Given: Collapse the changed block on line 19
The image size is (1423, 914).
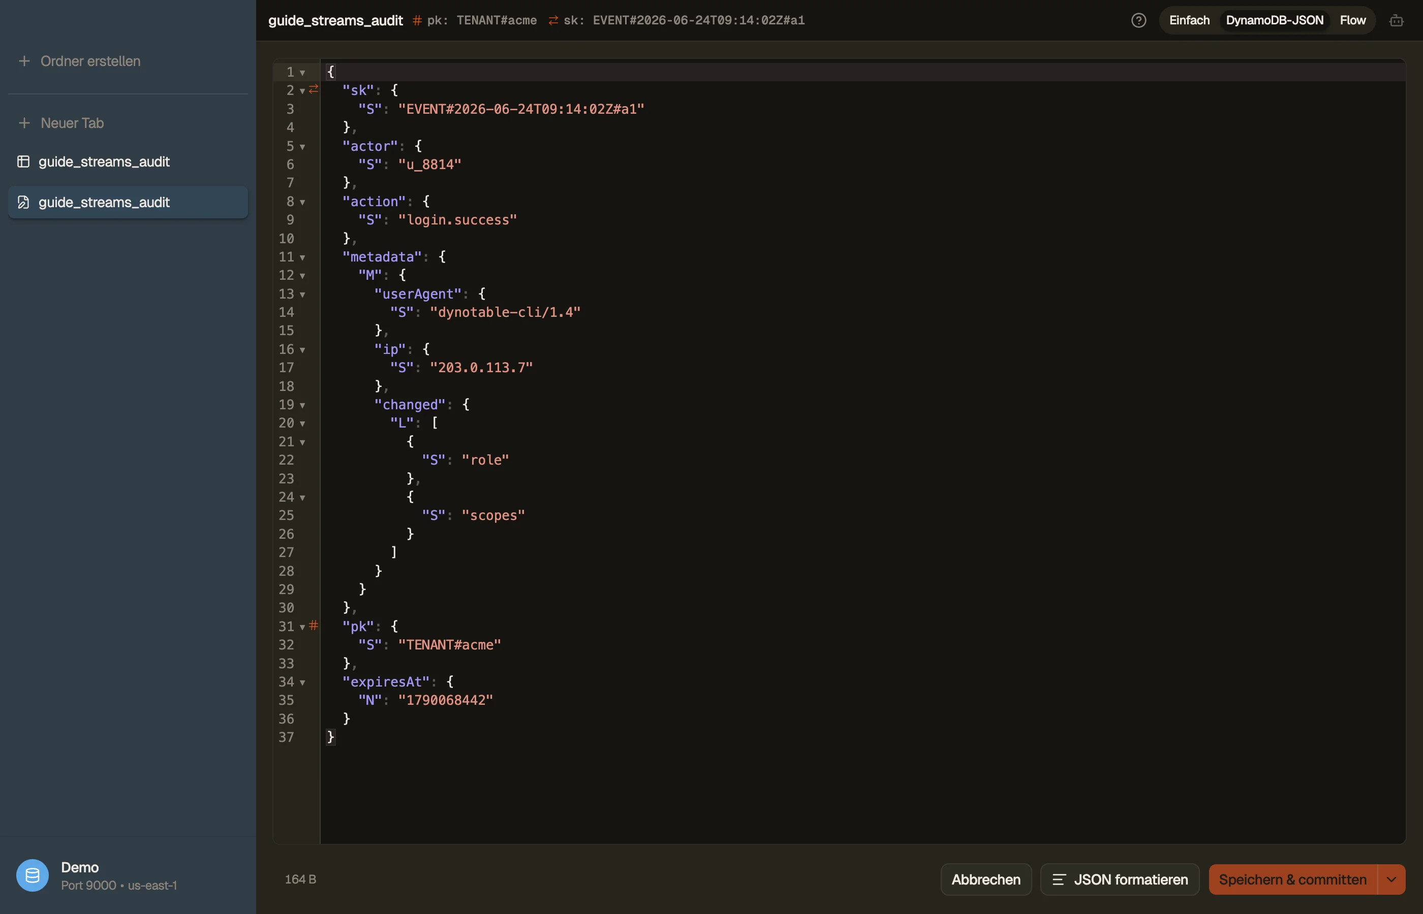Looking at the screenshot, I should point(302,405).
